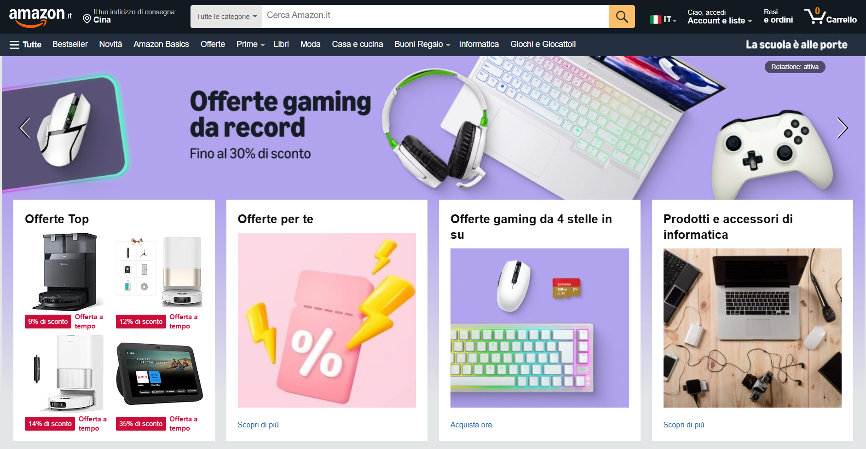Toggle the Rotazione: attiva banner rotation

(795, 67)
